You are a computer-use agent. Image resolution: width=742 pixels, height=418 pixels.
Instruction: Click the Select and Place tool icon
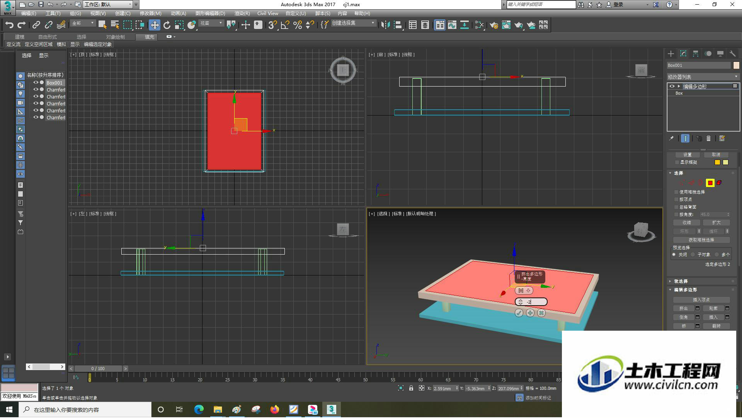192,25
